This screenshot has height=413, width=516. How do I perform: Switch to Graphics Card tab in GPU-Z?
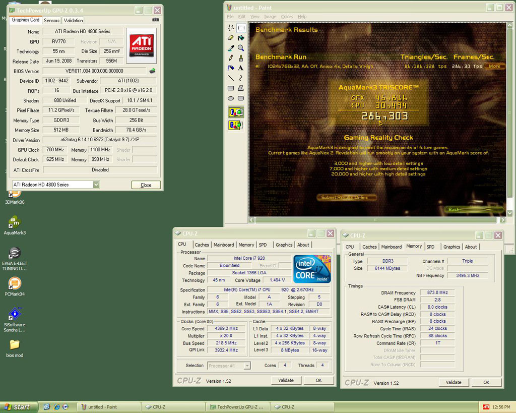pyautogui.click(x=25, y=20)
